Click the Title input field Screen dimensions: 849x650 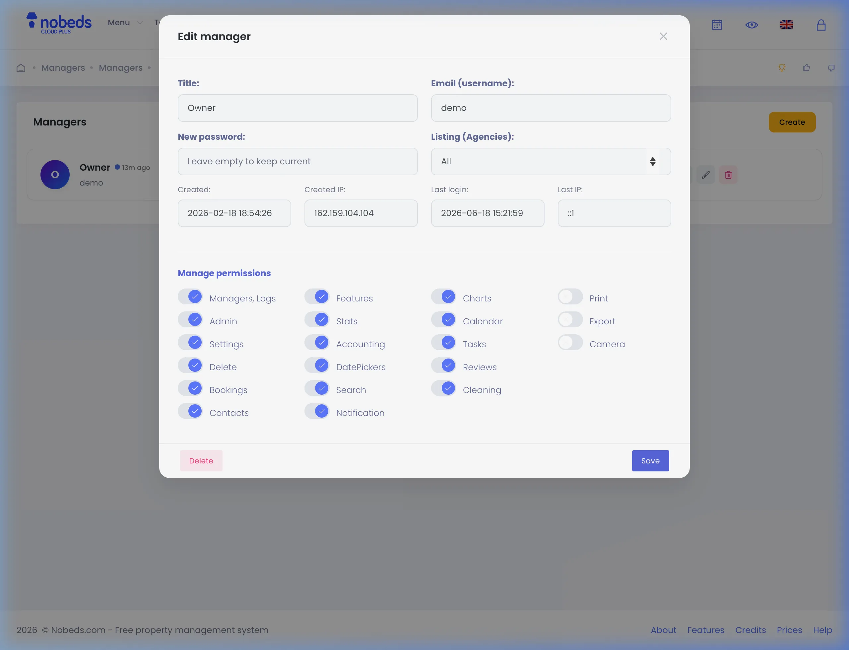[x=297, y=108]
